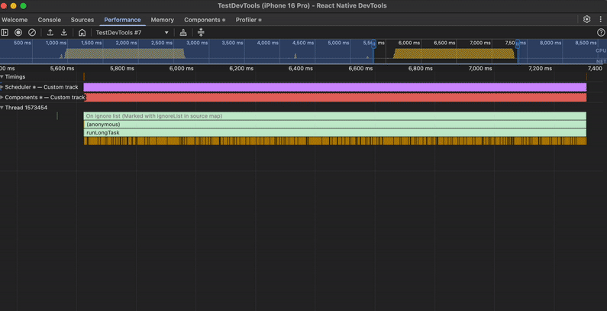Open the three-dot more options menu
Screen dimensions: 607x311
tap(600, 20)
